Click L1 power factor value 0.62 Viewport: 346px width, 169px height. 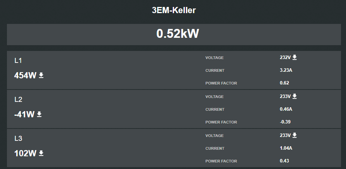click(x=285, y=83)
